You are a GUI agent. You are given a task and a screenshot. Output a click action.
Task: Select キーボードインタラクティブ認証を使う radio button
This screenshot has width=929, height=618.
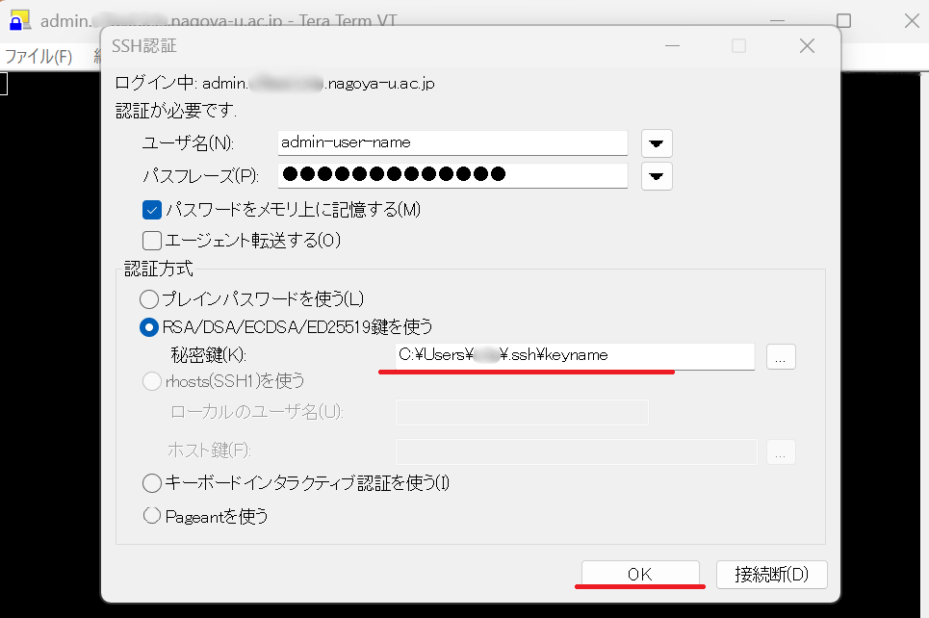click(x=152, y=483)
